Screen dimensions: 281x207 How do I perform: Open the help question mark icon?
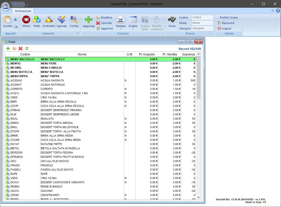278,10
